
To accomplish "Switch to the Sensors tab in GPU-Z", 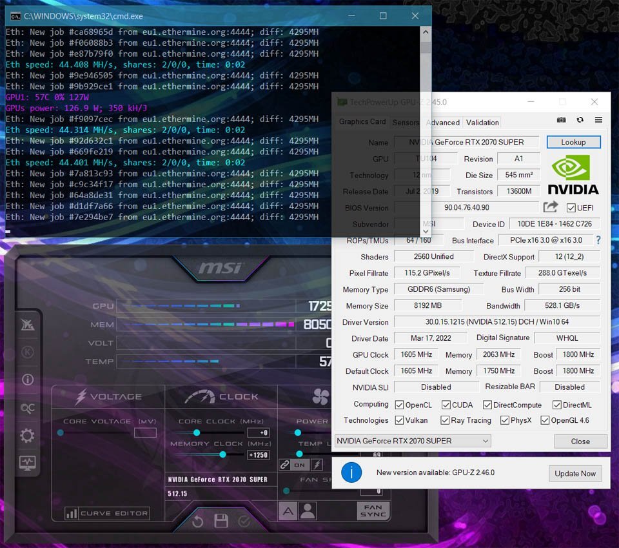I will pos(406,123).
